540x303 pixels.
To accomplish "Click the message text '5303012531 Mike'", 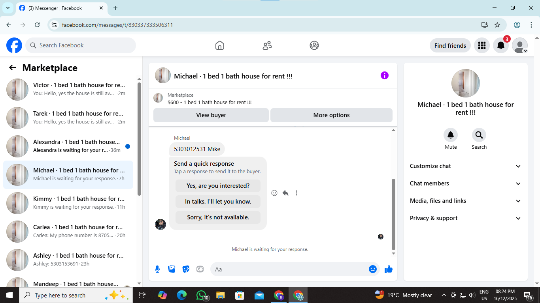I will click(x=197, y=149).
